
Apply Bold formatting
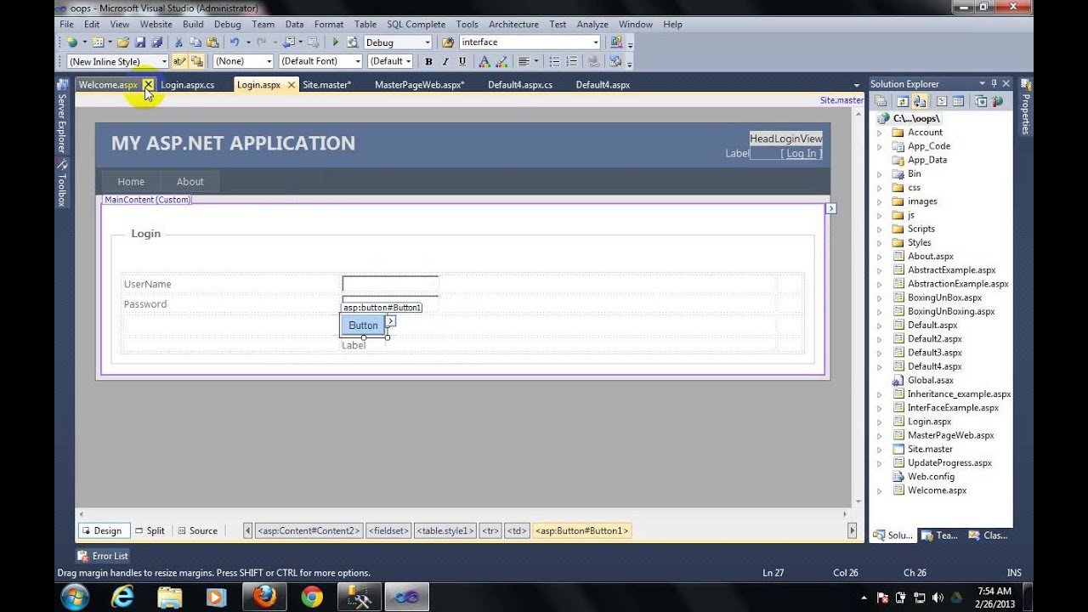(x=428, y=61)
